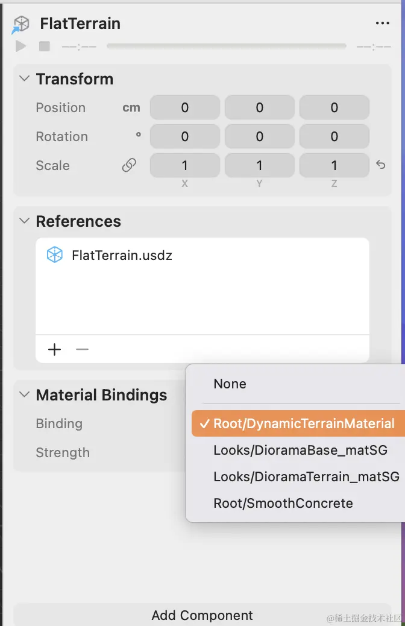Click the FlatTerrain entity cube icon
The width and height of the screenshot is (405, 626).
tap(21, 24)
